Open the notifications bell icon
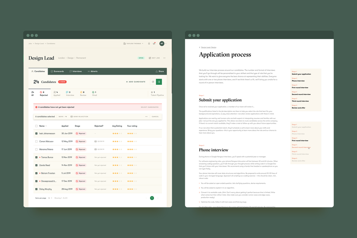 [149, 44]
